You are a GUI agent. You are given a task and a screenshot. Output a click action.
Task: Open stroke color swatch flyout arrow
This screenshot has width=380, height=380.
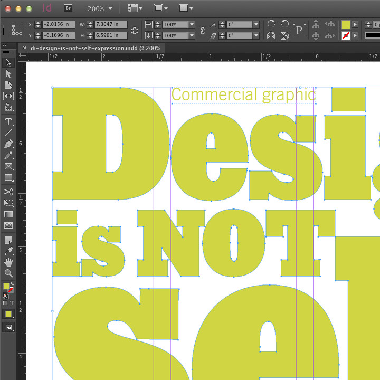[355, 36]
